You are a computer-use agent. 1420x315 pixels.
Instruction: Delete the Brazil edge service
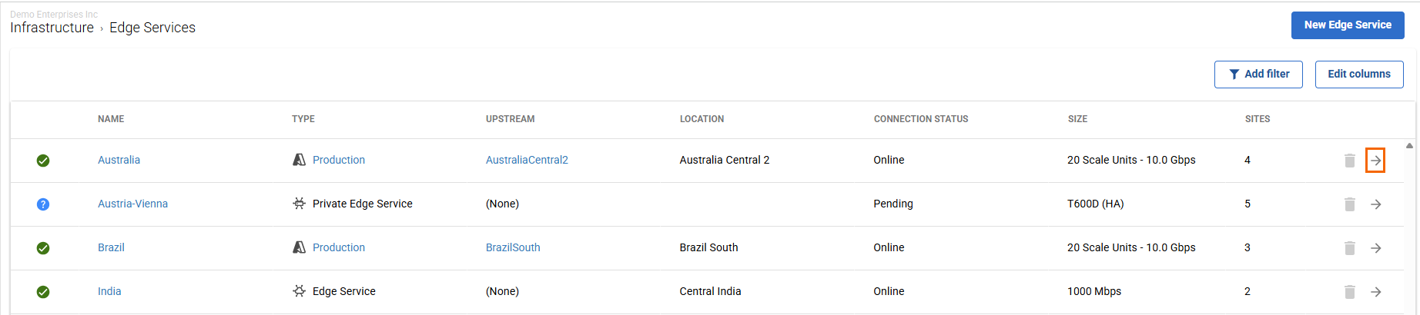[x=1349, y=248]
